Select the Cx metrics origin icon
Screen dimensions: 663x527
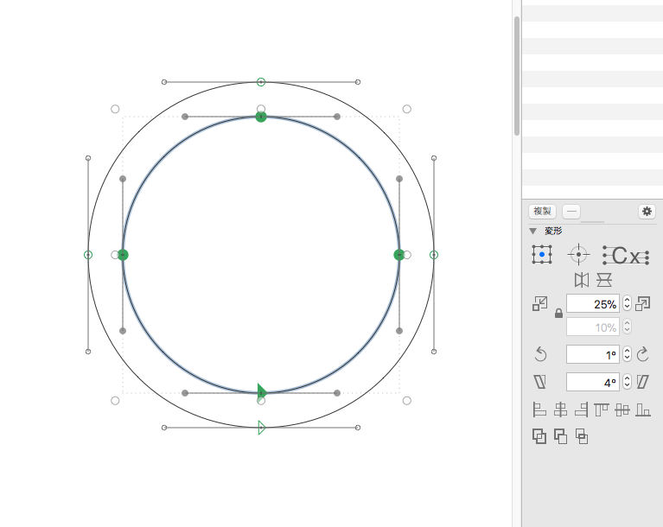pyautogui.click(x=626, y=255)
